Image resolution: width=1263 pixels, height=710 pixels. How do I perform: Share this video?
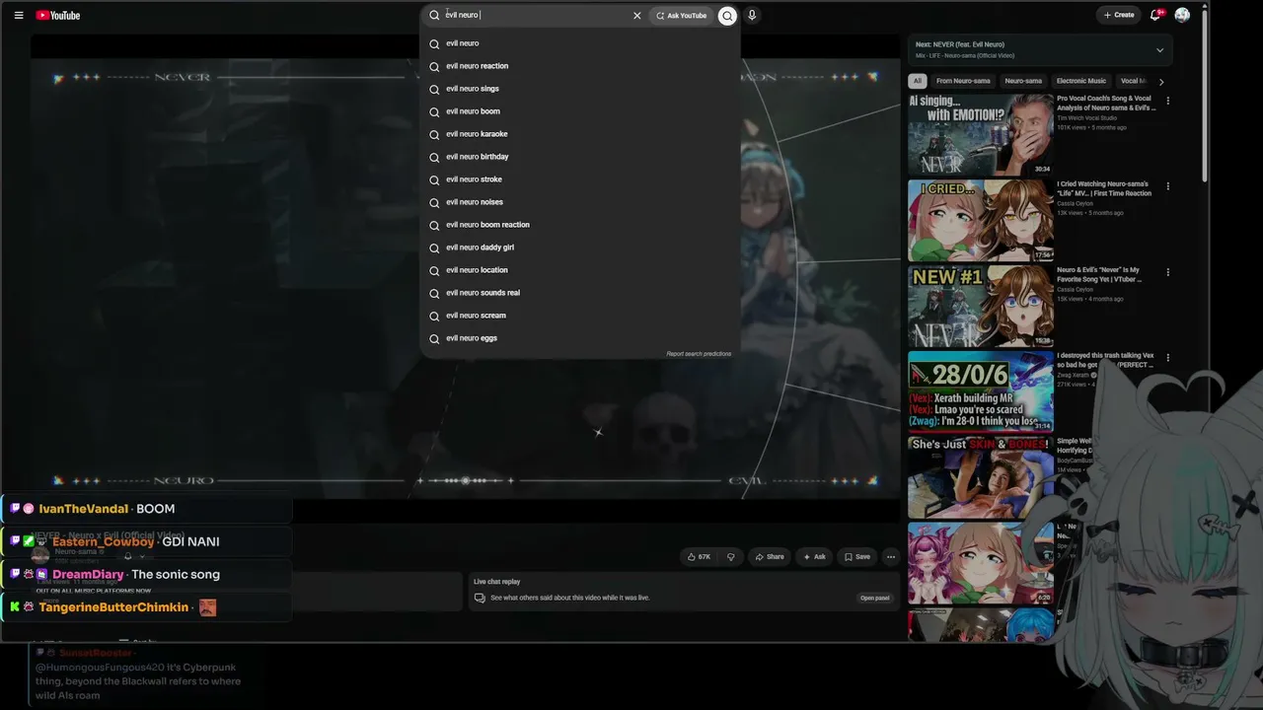coord(770,557)
